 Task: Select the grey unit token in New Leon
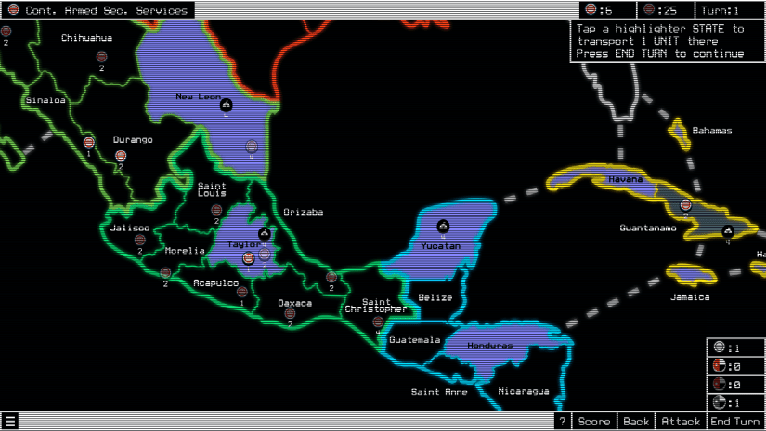point(252,146)
